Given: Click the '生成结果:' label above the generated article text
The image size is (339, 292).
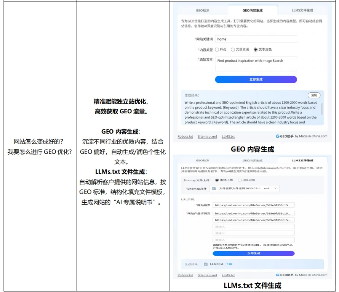Looking at the screenshot, I should point(192,95).
